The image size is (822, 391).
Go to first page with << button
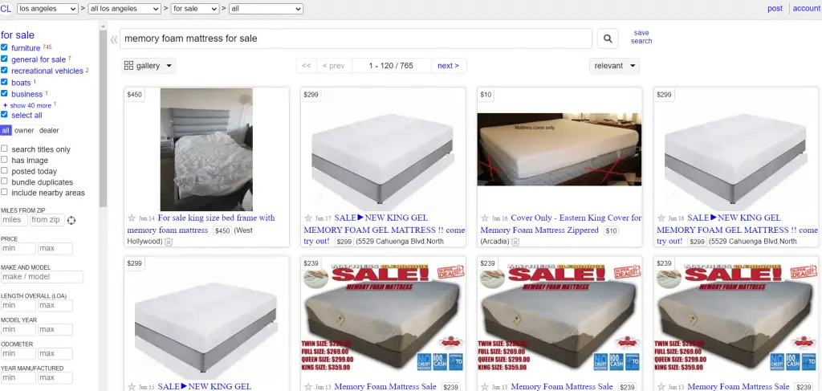307,66
